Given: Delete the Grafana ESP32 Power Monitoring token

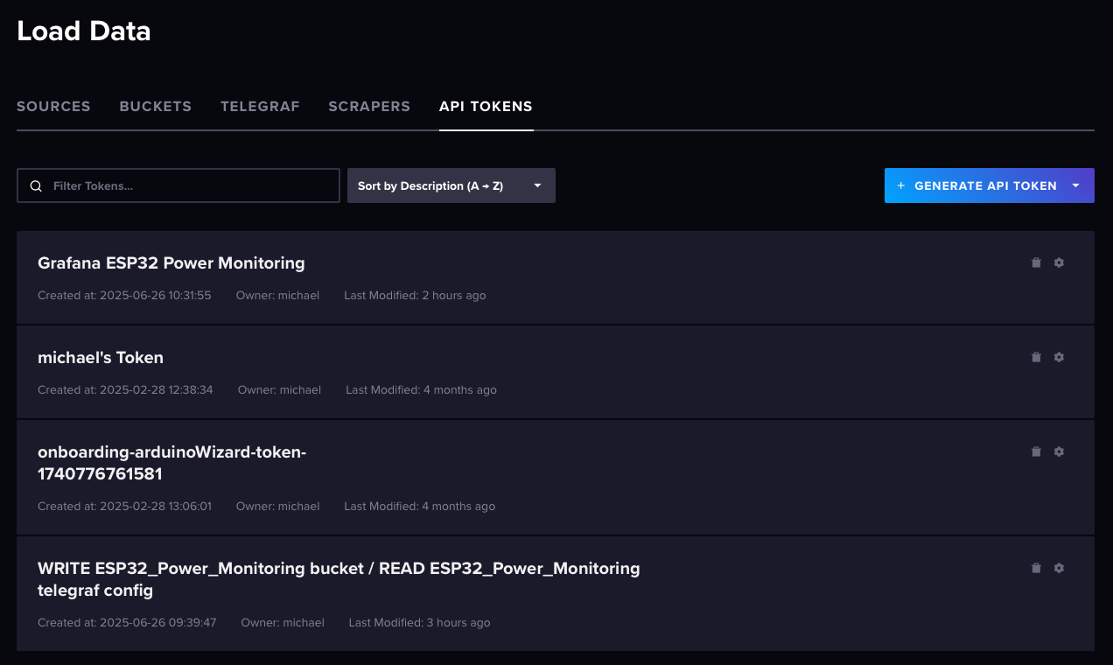Looking at the screenshot, I should (1036, 262).
